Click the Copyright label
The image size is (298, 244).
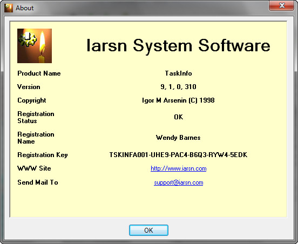coord(31,100)
